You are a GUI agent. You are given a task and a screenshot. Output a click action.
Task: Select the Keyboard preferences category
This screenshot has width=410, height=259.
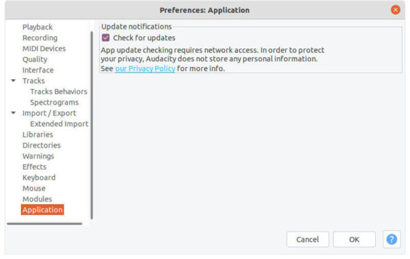[39, 178]
